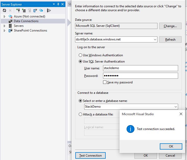
Task: Click the blue information icon in message box
Action: [x=130, y=129]
